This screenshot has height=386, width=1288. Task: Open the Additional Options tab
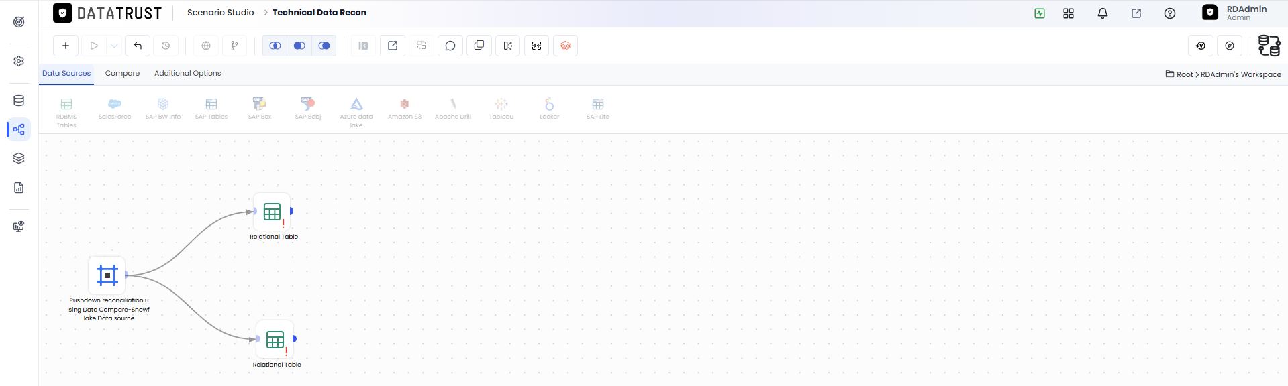coord(187,74)
